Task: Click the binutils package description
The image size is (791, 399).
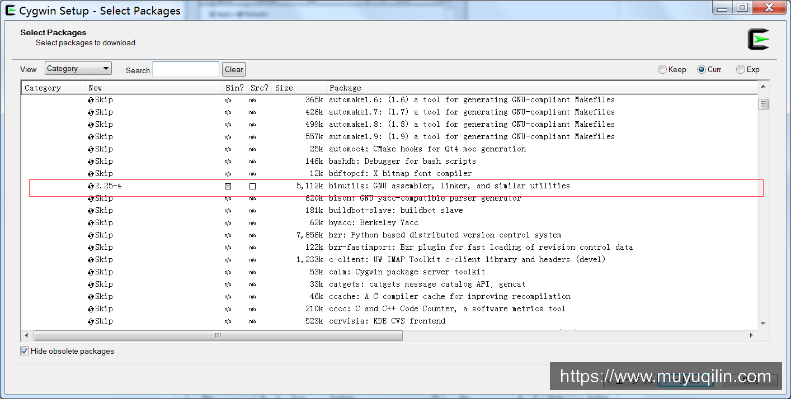Action: 449,186
